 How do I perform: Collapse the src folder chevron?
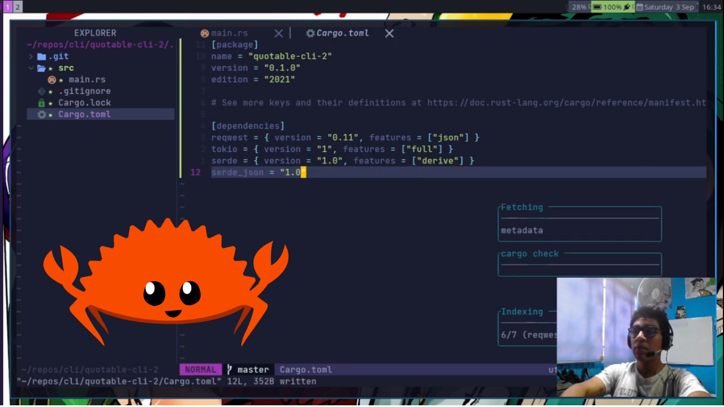coord(31,68)
